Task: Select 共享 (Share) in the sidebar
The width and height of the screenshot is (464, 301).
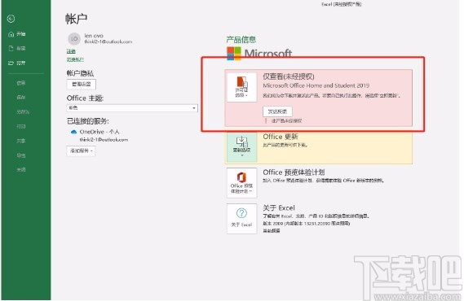Action: pos(21,141)
